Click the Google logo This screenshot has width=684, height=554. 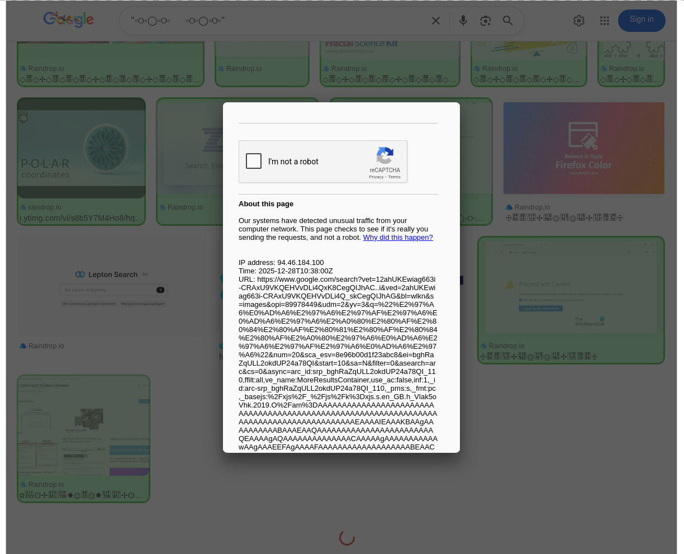point(68,20)
